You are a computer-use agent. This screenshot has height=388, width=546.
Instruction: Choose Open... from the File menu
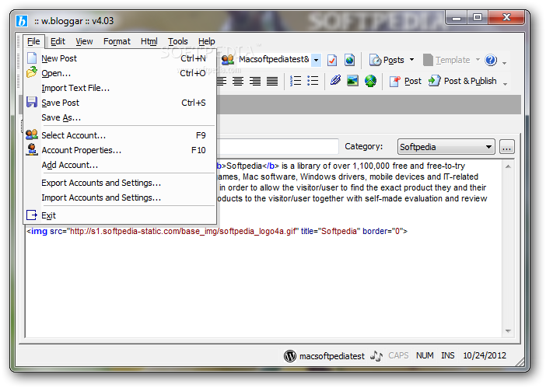120,73
